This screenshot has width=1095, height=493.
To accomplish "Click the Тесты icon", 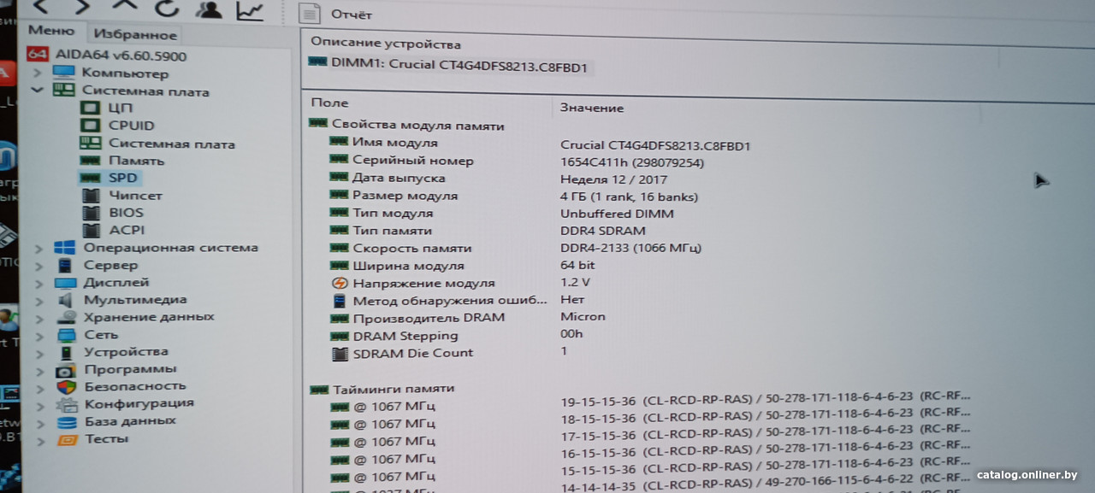I will point(67,440).
